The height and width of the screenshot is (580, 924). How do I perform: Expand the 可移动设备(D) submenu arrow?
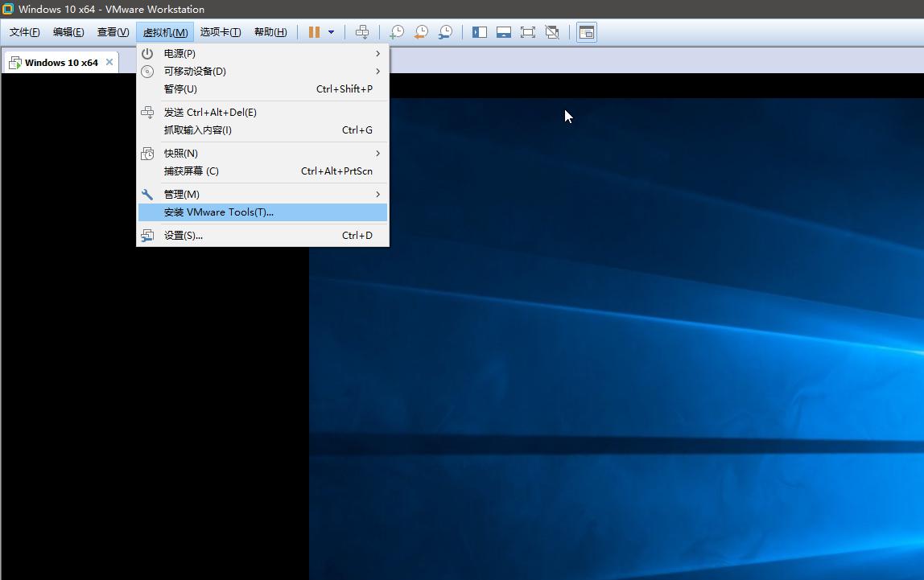[377, 72]
